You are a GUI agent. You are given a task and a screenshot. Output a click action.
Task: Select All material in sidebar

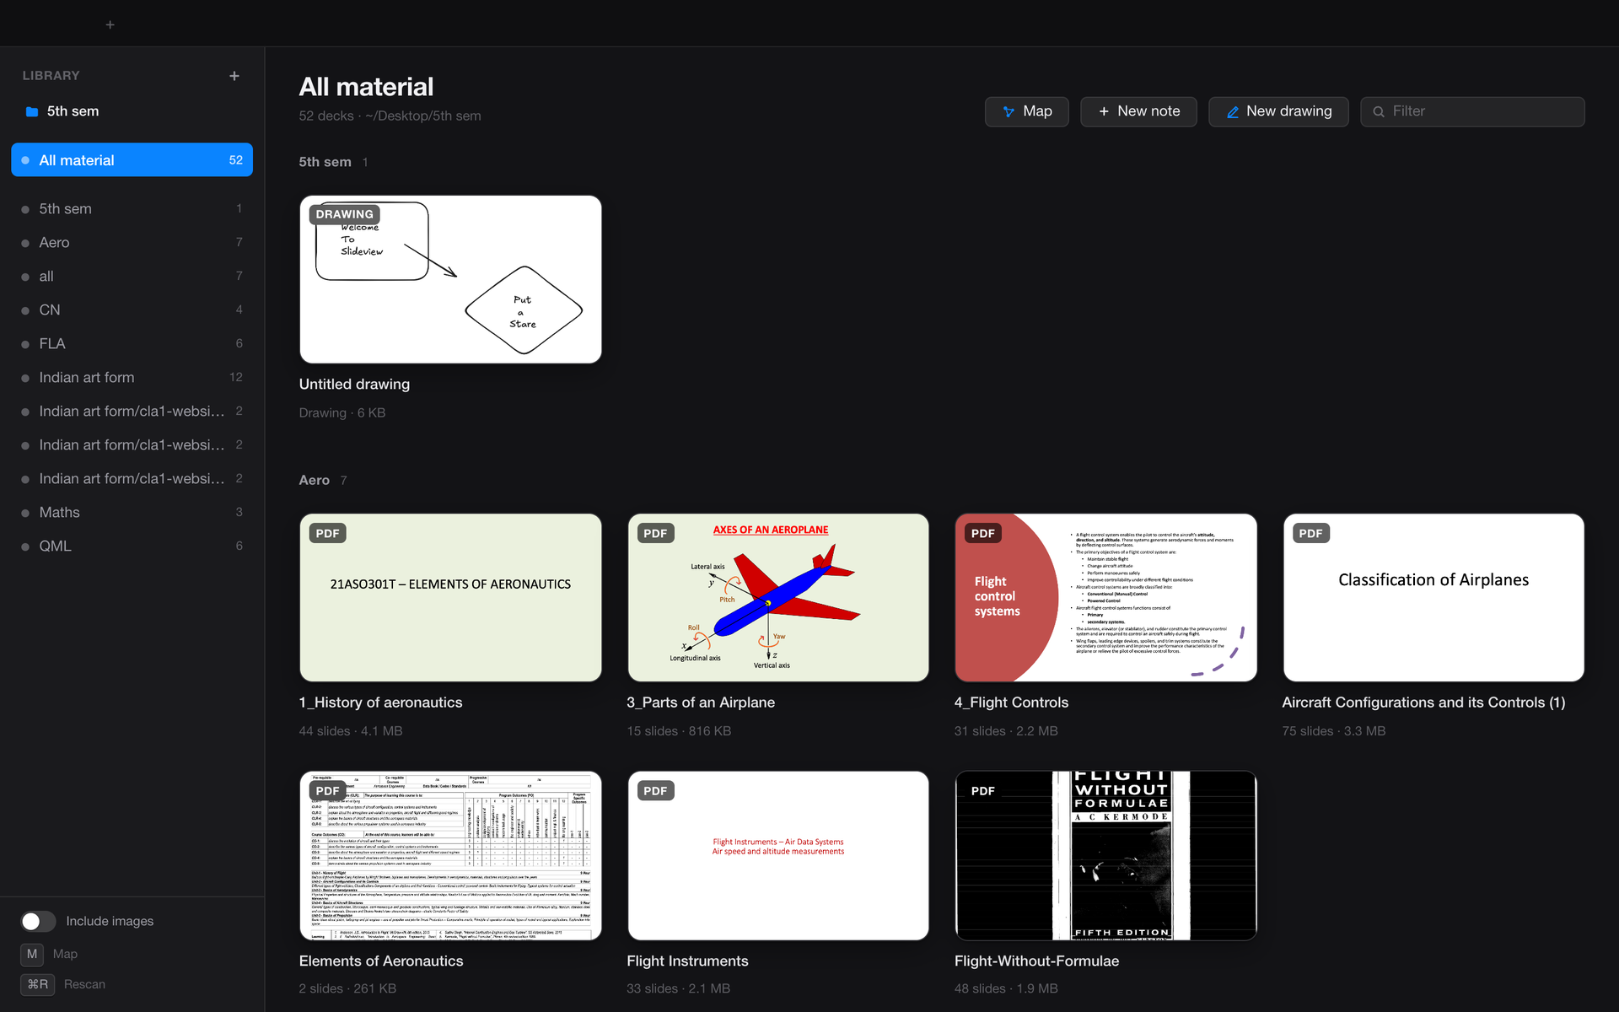coord(132,160)
